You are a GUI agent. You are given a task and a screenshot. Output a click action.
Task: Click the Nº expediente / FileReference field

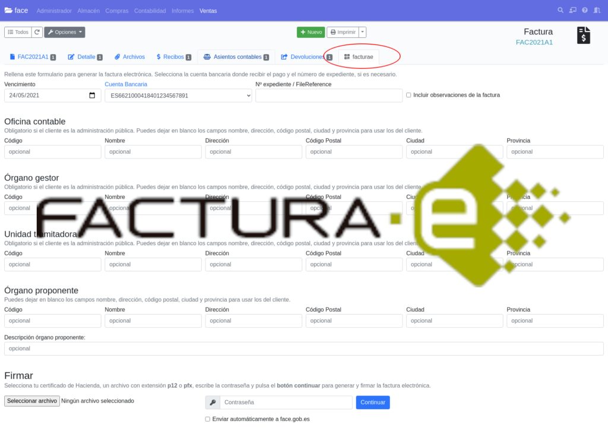[329, 96]
